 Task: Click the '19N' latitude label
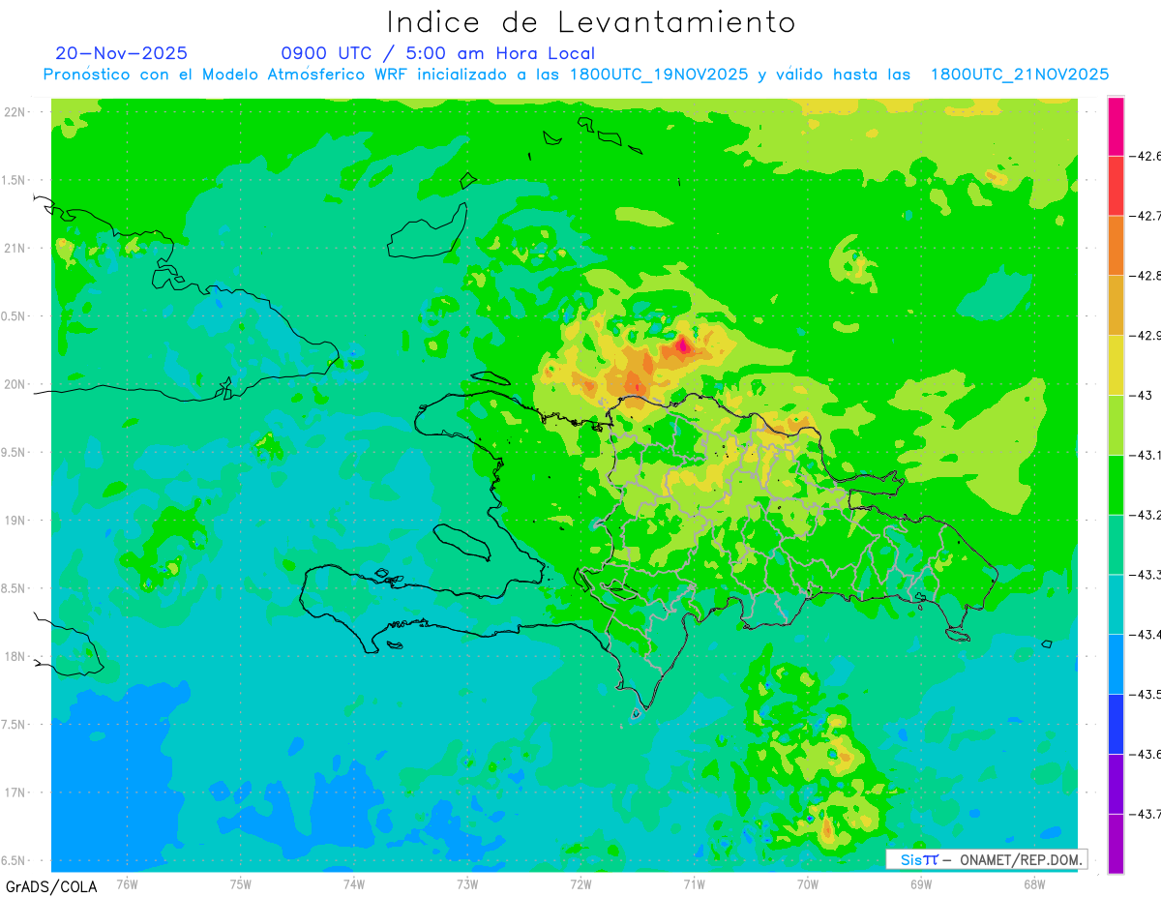(x=14, y=520)
